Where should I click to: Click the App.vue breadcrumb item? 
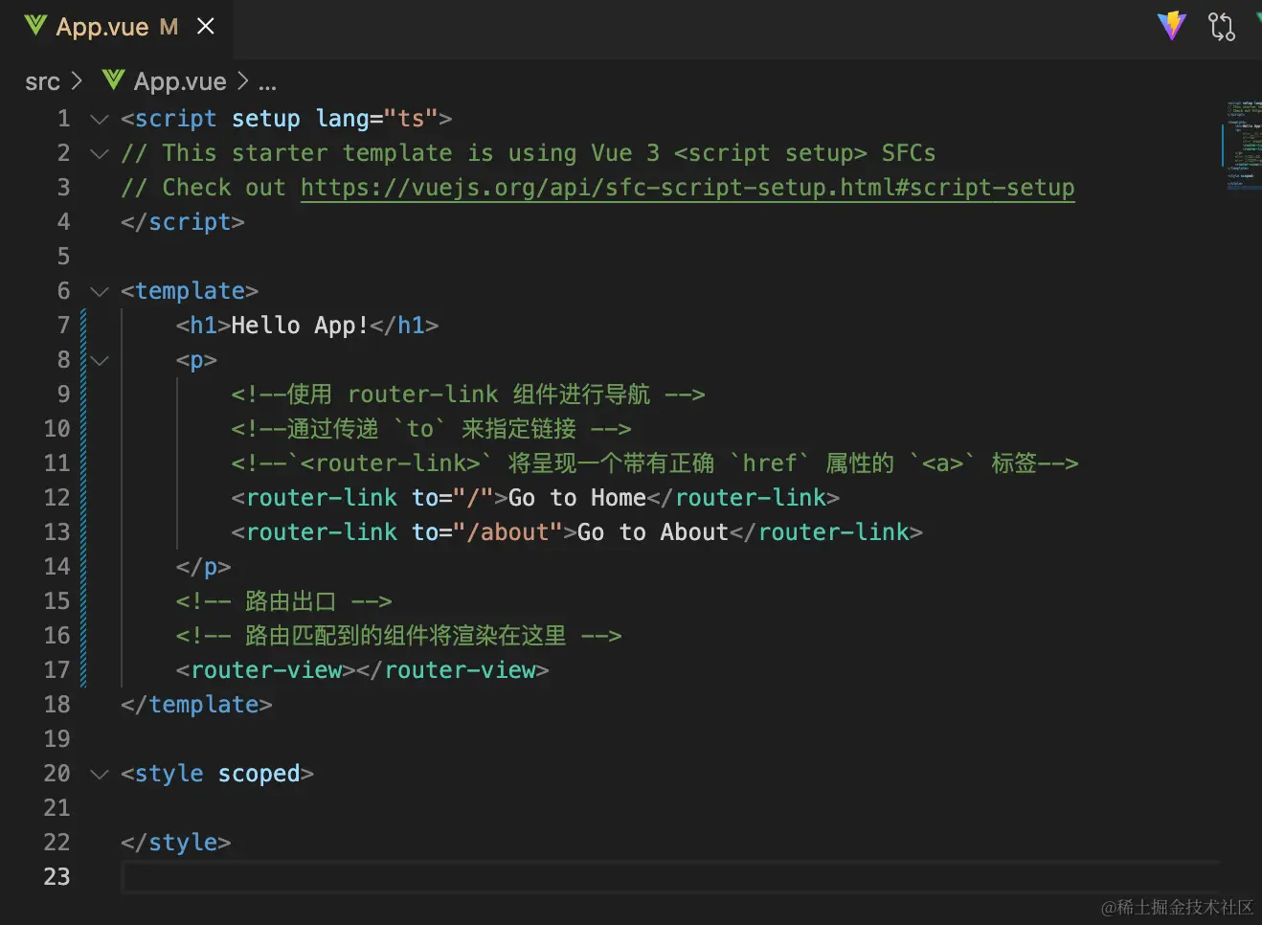180,82
